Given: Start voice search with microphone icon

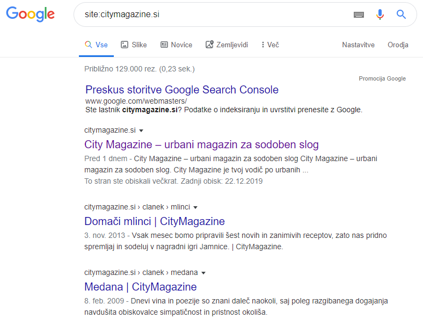Looking at the screenshot, I should tap(380, 15).
